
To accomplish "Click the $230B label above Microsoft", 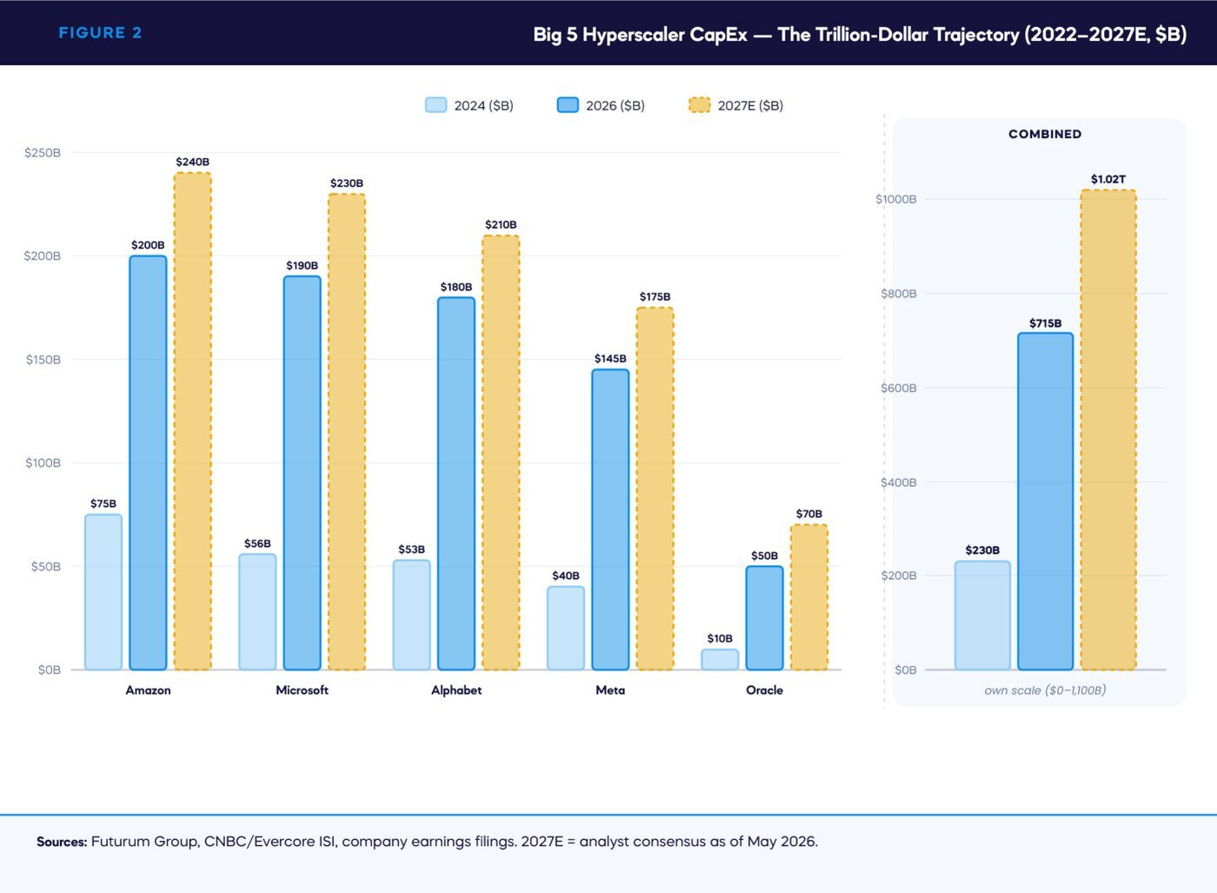I will click(347, 183).
